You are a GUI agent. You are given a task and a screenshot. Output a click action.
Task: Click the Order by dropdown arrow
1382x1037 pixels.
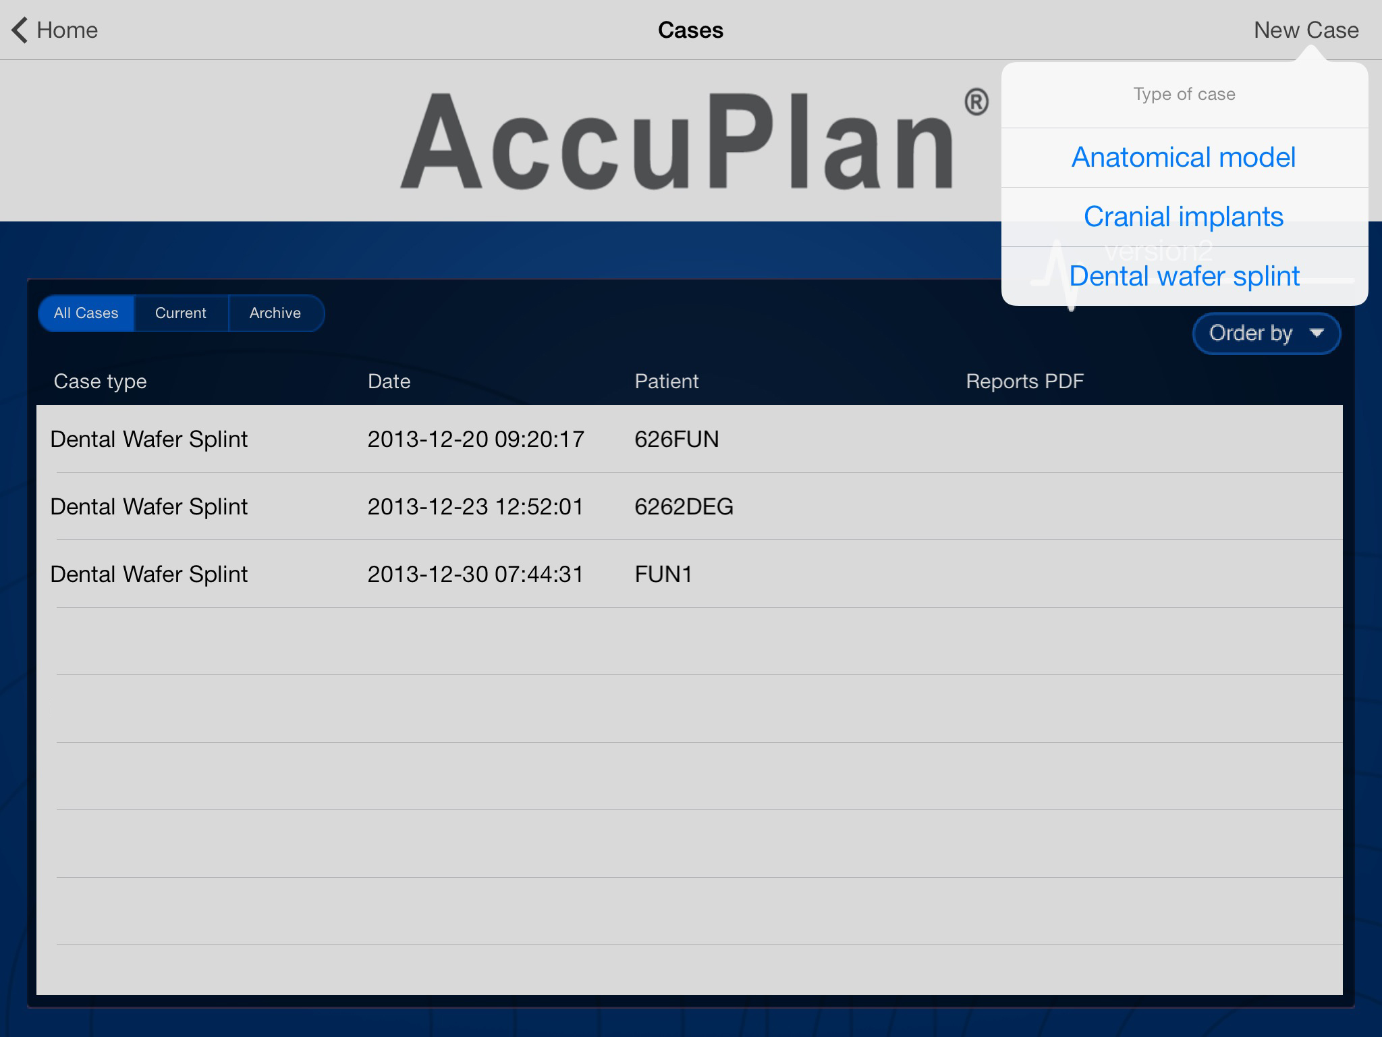pyautogui.click(x=1317, y=333)
